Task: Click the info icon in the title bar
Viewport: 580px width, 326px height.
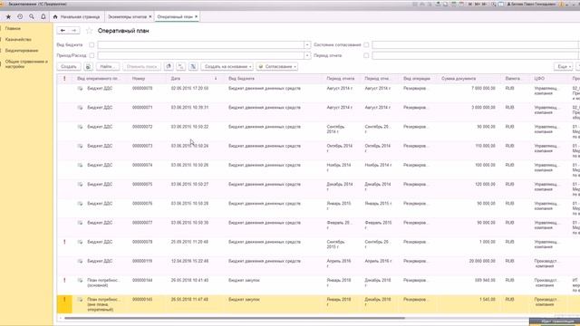Action: (562, 4)
